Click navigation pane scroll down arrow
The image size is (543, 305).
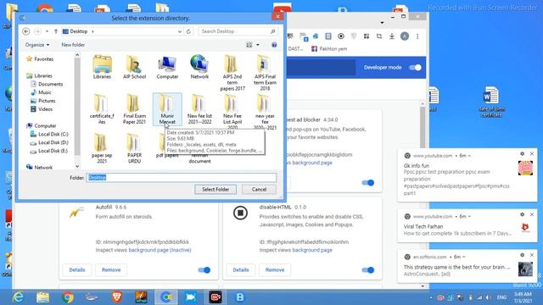tap(77, 167)
